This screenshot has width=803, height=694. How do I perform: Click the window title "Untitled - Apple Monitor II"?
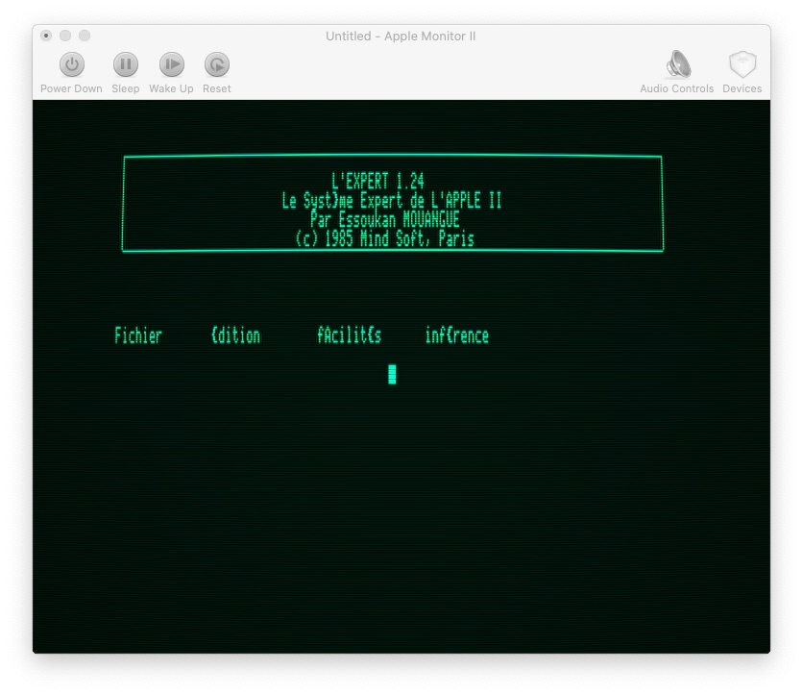401,36
